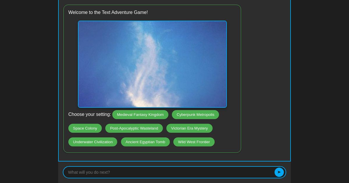Choose the Cyberpunk Metropolis adventure
Image resolution: width=349 pixels, height=183 pixels.
click(195, 114)
